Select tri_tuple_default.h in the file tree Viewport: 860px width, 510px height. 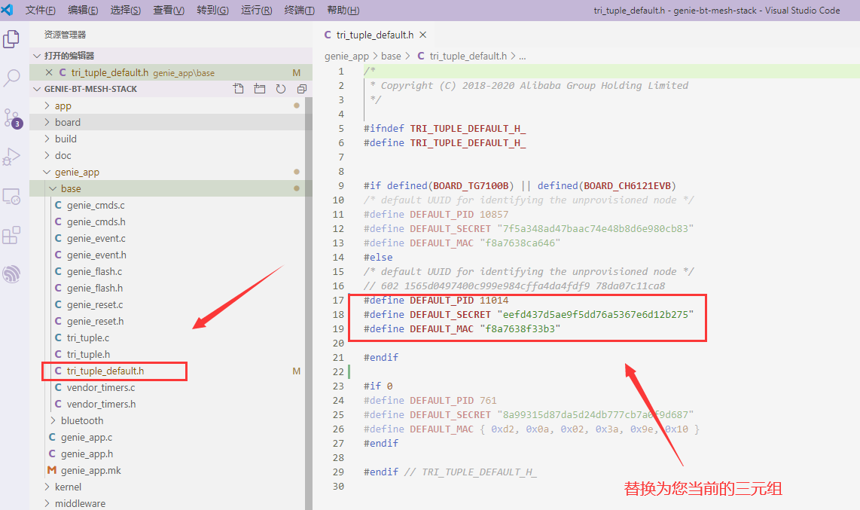(x=105, y=371)
